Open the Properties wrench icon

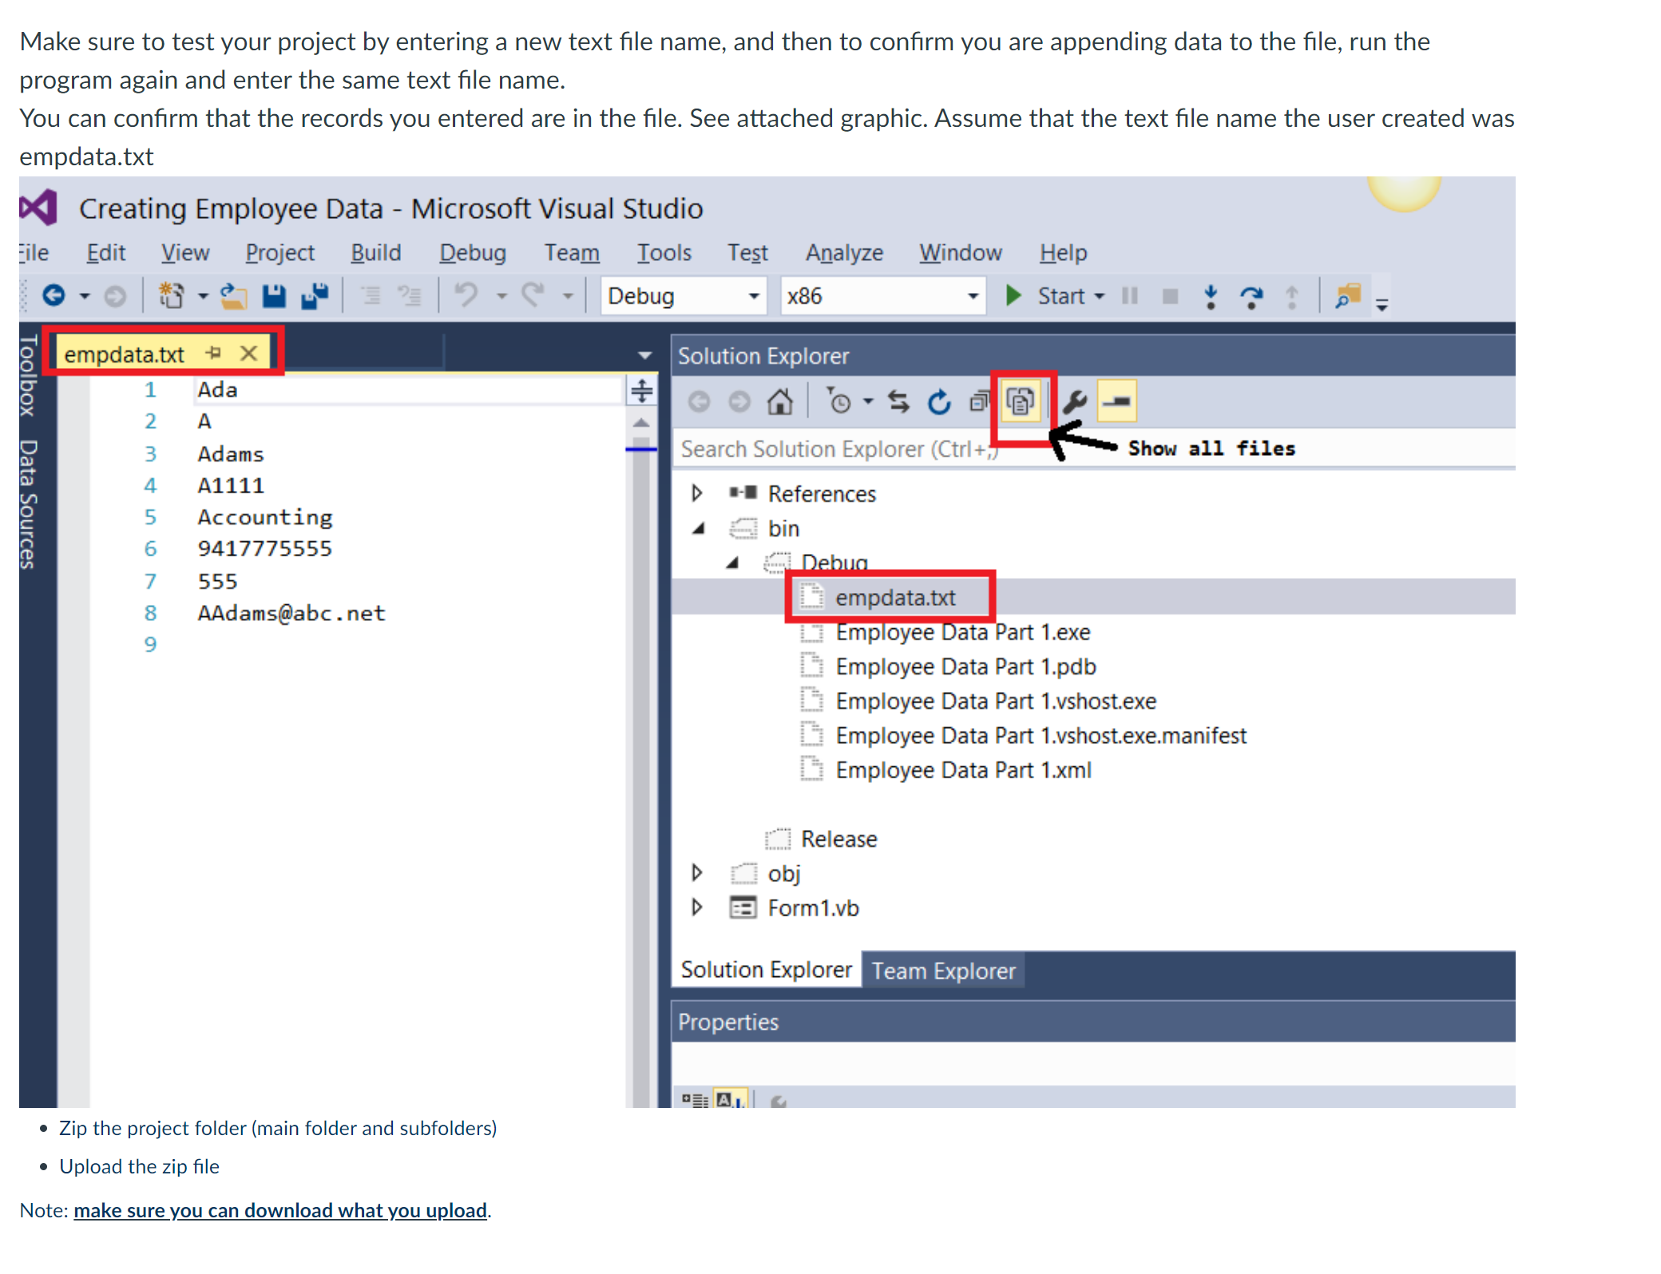click(1075, 402)
